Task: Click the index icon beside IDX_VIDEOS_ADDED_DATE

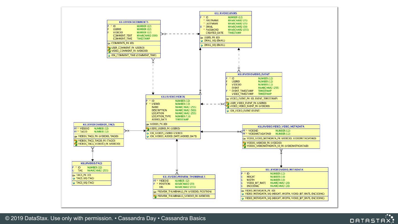Action: [x=148, y=136]
